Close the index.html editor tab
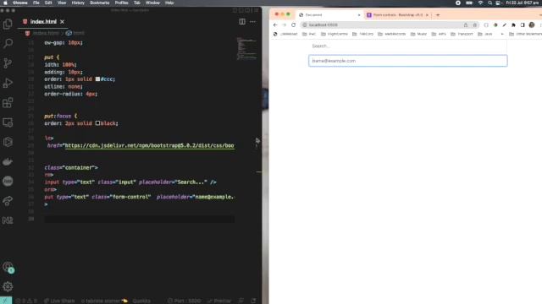Screen dimensions: 542x304 click(62, 22)
